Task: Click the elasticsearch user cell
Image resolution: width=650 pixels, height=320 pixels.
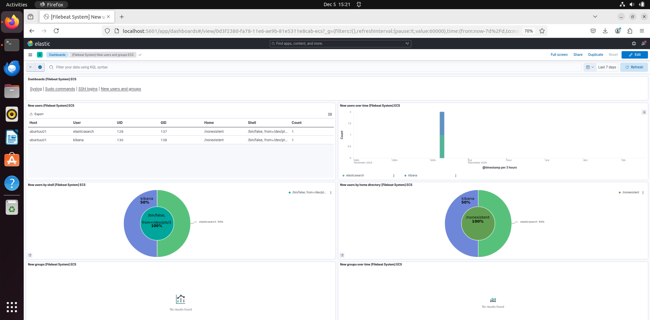Action: pos(84,131)
